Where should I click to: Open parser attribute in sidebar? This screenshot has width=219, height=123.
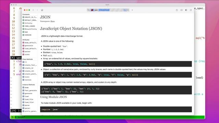click(26, 52)
